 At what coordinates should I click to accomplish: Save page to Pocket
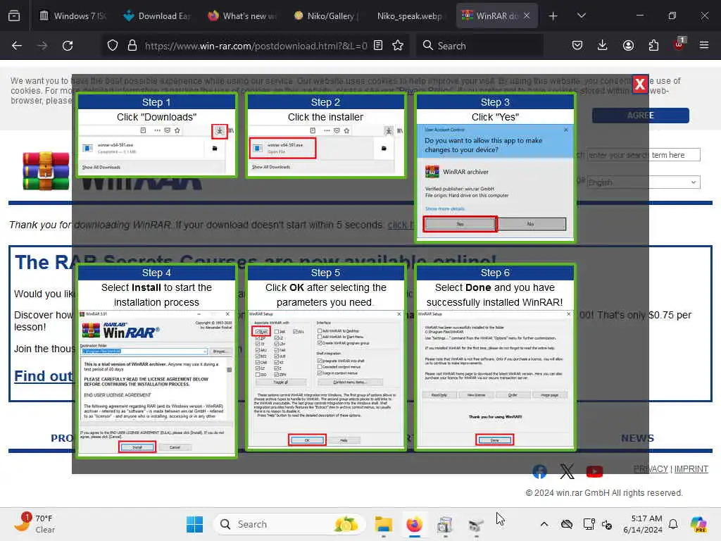[577, 46]
